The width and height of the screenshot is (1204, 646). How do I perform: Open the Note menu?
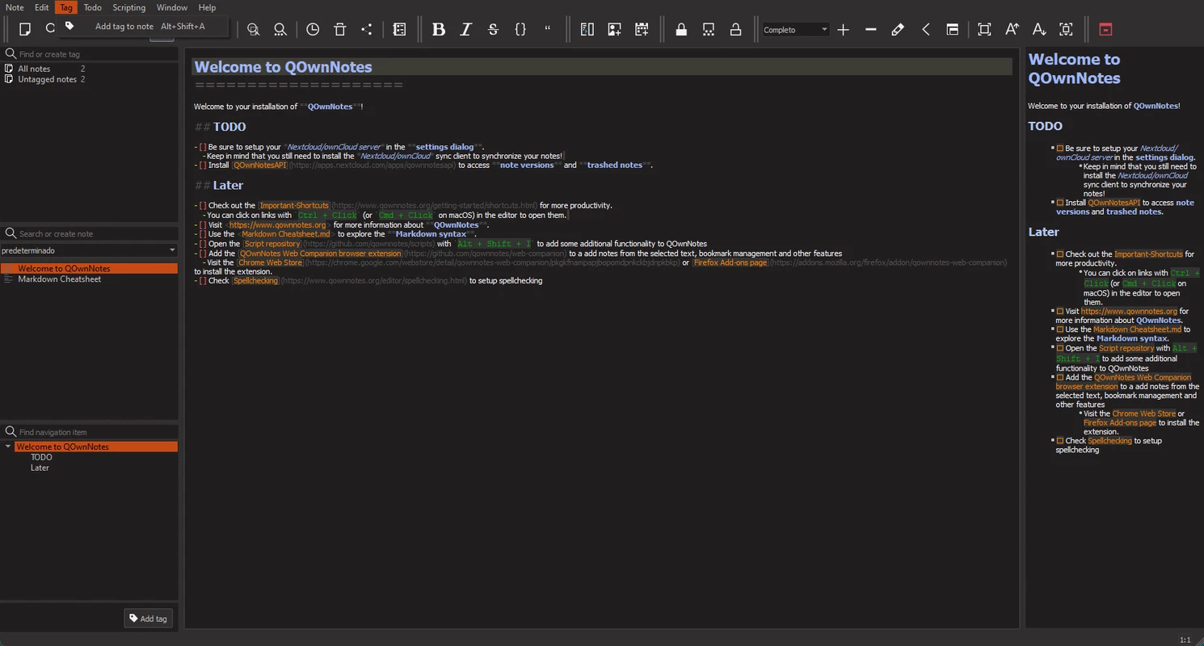tap(15, 7)
